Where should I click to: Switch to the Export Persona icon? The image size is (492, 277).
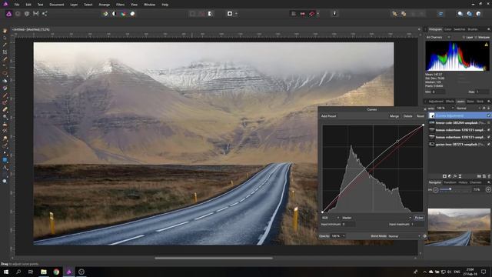pyautogui.click(x=45, y=14)
